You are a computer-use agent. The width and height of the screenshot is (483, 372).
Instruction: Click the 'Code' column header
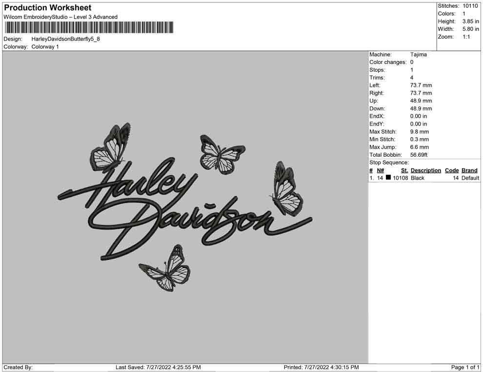452,170
